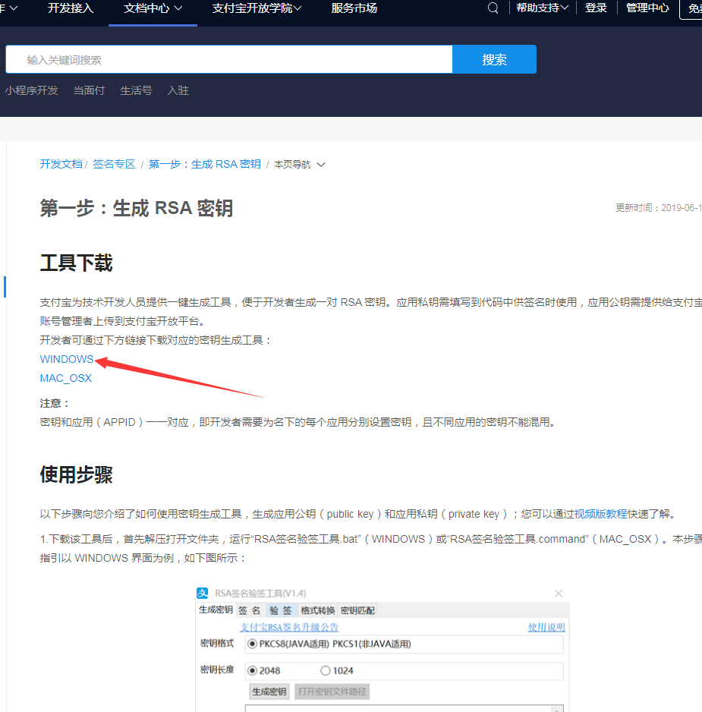Viewport: 702px width, 712px height.
Task: Expand the 本页导航 chevron
Action: pyautogui.click(x=320, y=165)
